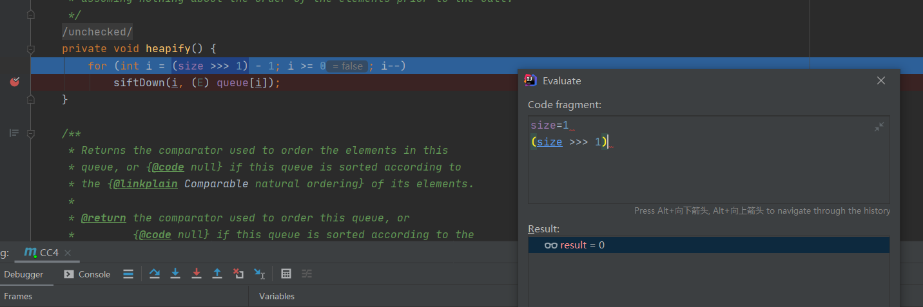Click the doc rendering gutter icon
This screenshot has width=923, height=307.
click(14, 133)
